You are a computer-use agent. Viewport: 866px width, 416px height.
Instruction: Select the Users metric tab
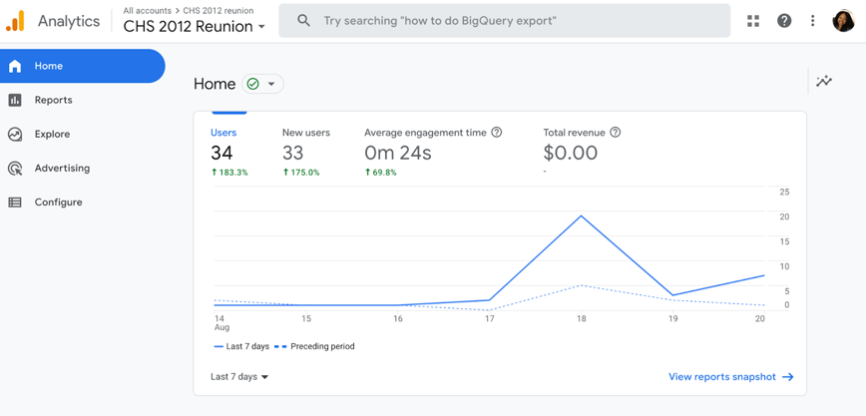(x=229, y=152)
